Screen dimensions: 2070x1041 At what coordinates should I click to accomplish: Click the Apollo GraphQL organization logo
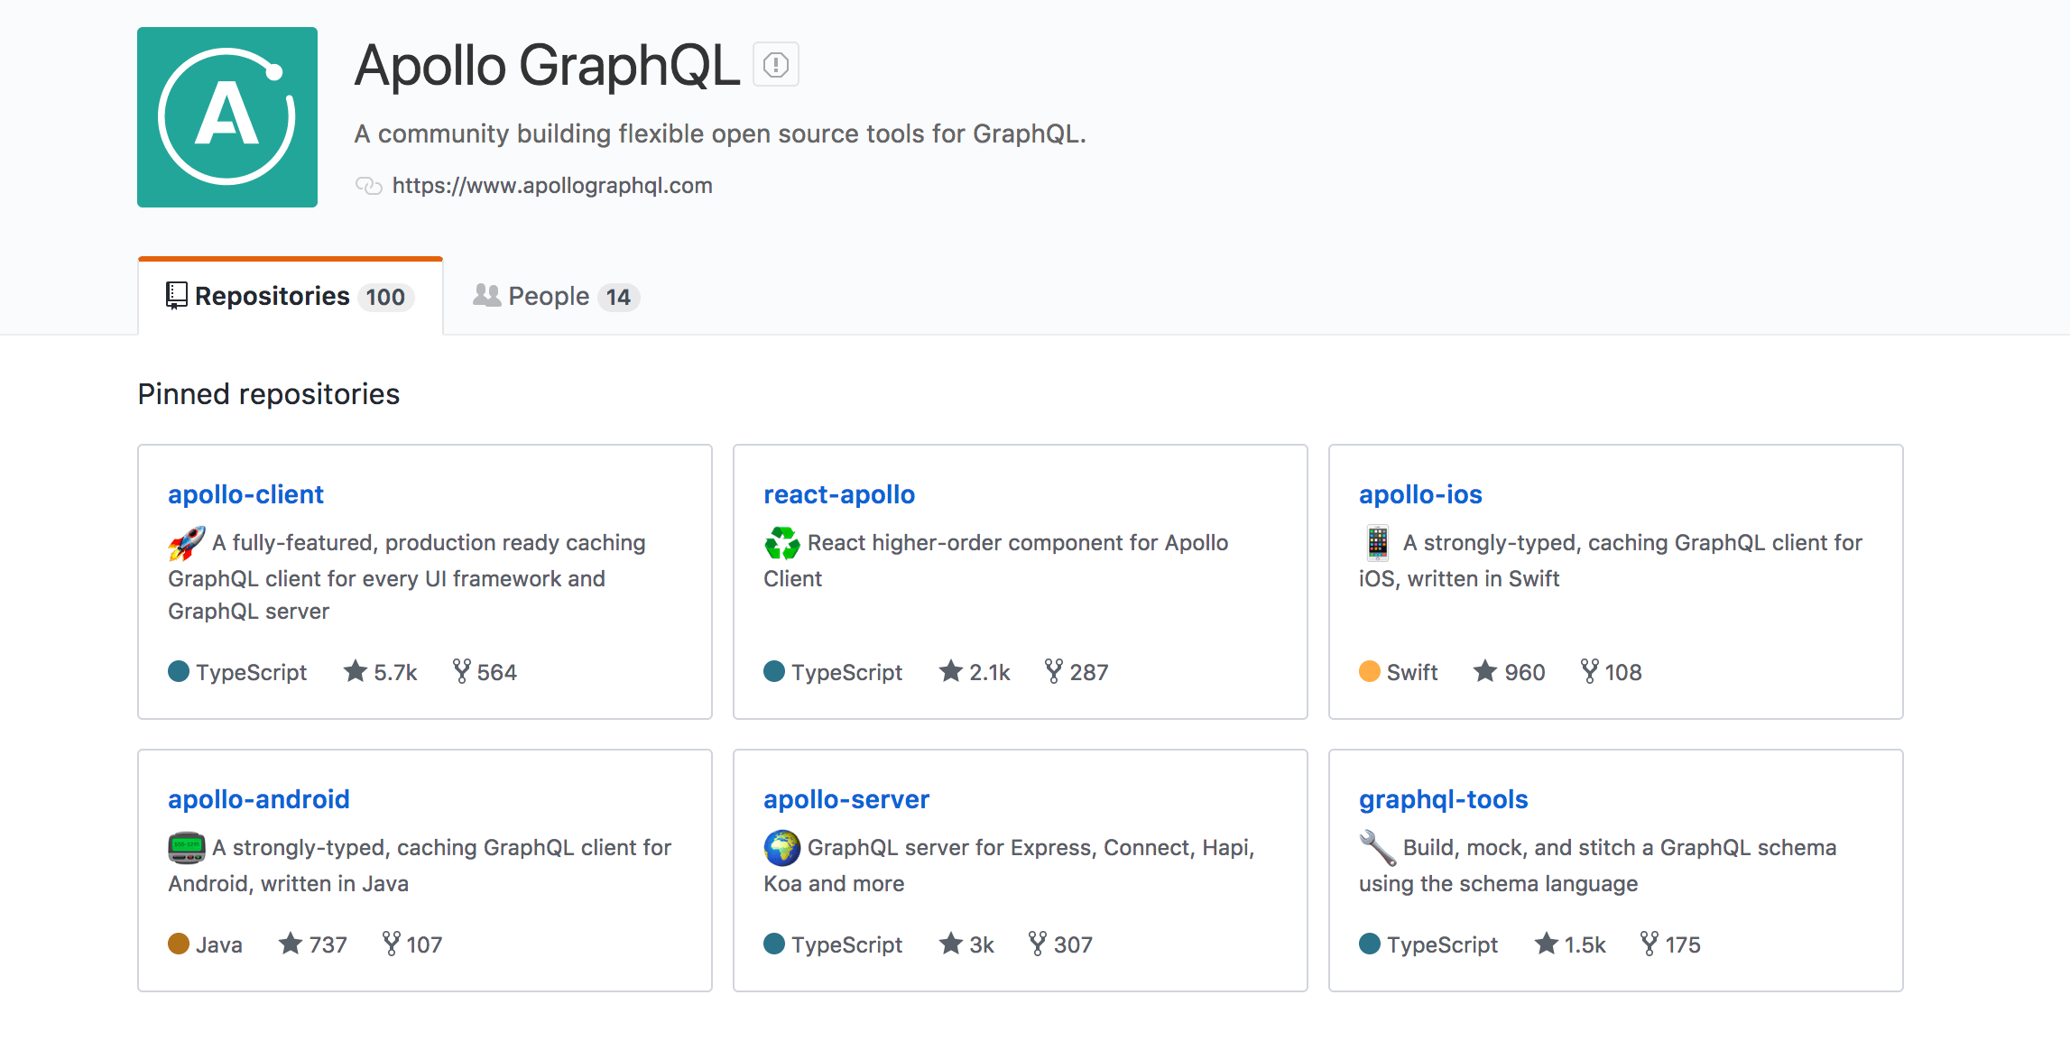[228, 118]
